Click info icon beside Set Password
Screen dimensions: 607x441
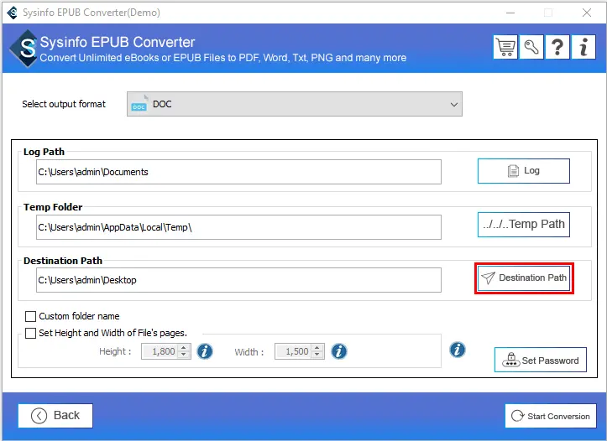point(458,350)
